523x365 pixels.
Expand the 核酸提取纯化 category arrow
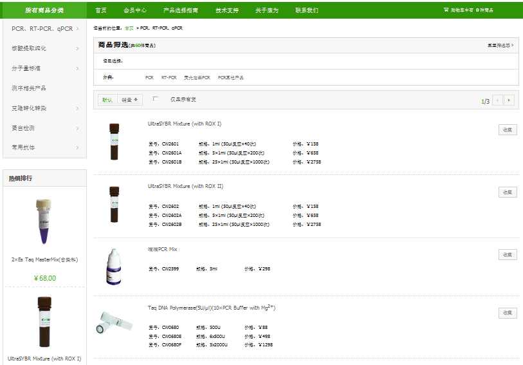click(77, 49)
